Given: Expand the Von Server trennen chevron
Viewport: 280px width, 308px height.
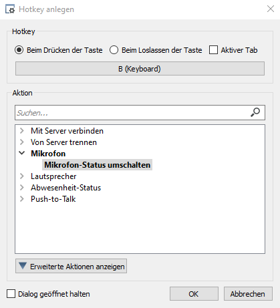Looking at the screenshot, I should tap(22, 142).
